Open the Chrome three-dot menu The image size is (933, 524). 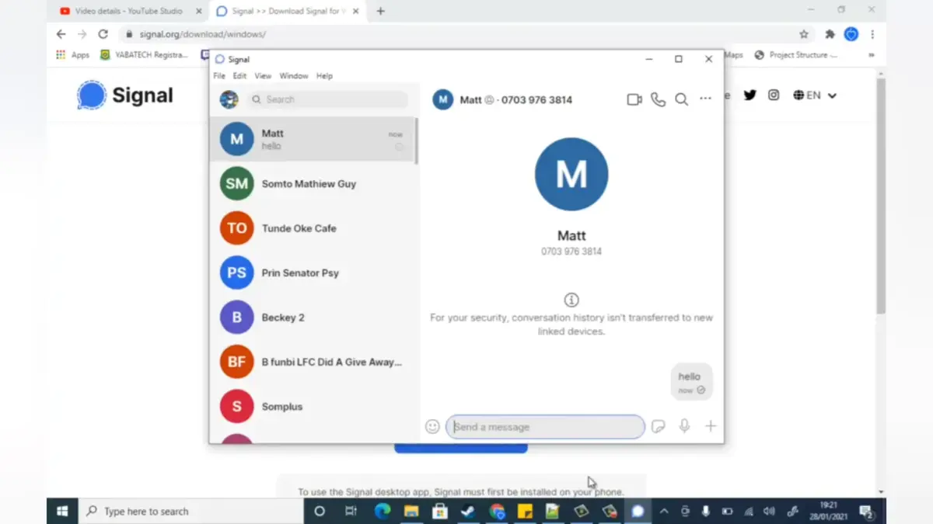point(872,34)
